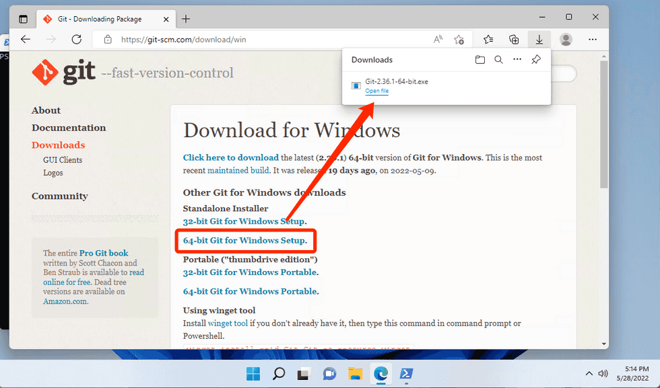The image size is (660, 388).
Task: Open File Explorer from taskbar
Action: click(356, 373)
